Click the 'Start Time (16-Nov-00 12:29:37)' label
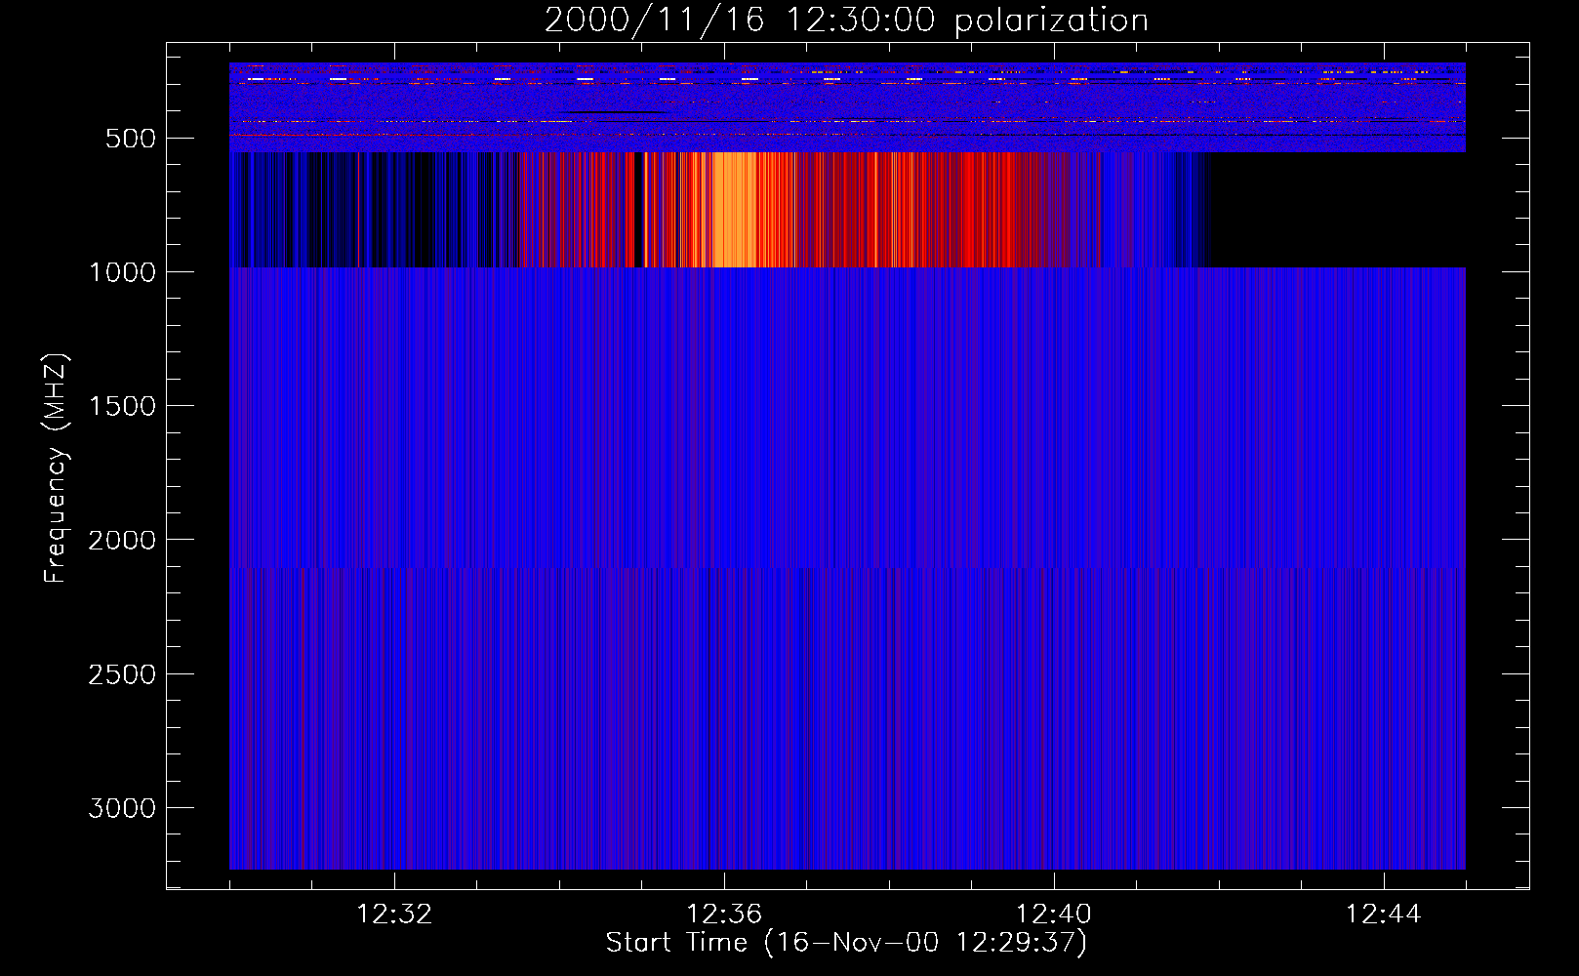The image size is (1579, 976). point(846,943)
